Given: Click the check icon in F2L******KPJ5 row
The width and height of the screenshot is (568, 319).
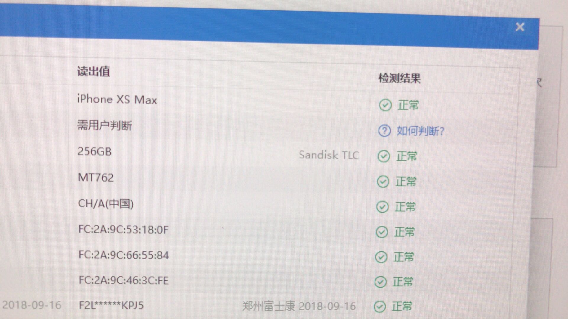Looking at the screenshot, I should click(380, 307).
